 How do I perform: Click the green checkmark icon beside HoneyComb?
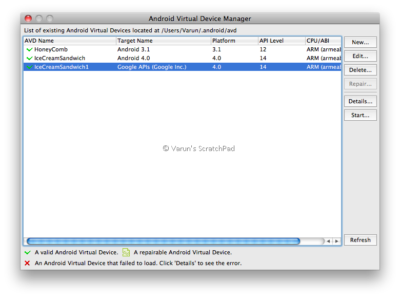pos(29,50)
